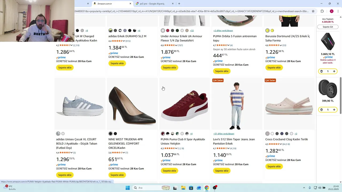Switch to the ps5 pro Google Alışveriş tab
The image size is (342, 192).
click(152, 4)
